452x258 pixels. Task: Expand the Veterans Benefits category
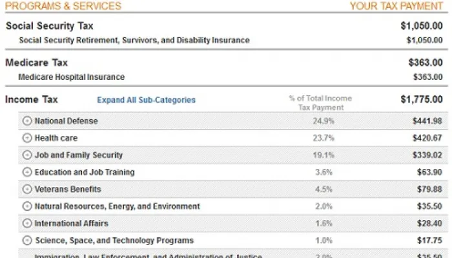point(26,189)
